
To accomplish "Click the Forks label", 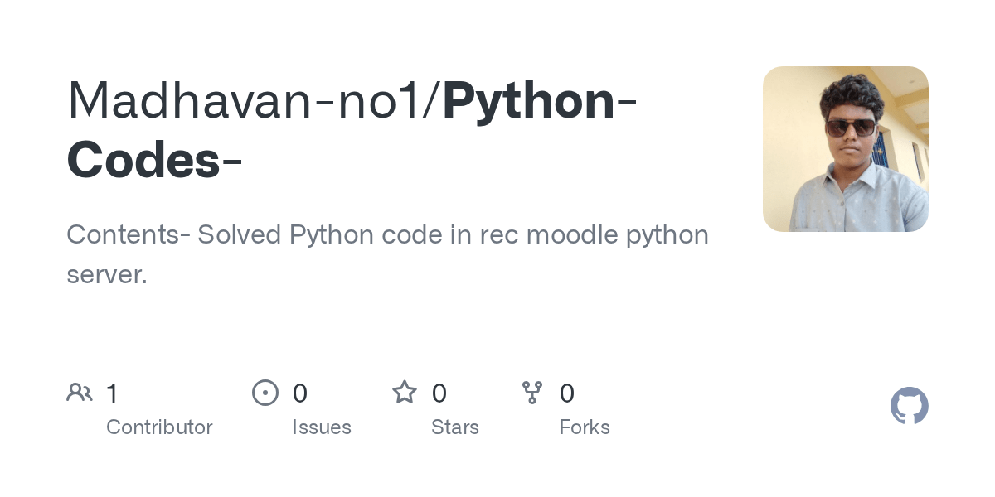I will coord(585,427).
